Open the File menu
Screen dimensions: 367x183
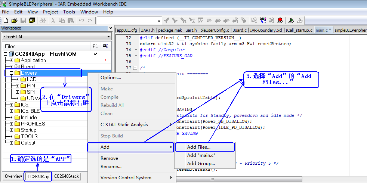point(5,12)
